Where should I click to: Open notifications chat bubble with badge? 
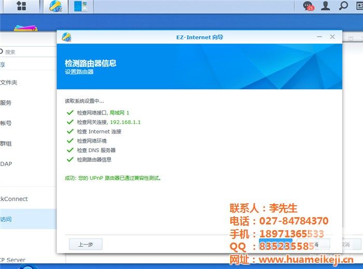[x=308, y=6]
